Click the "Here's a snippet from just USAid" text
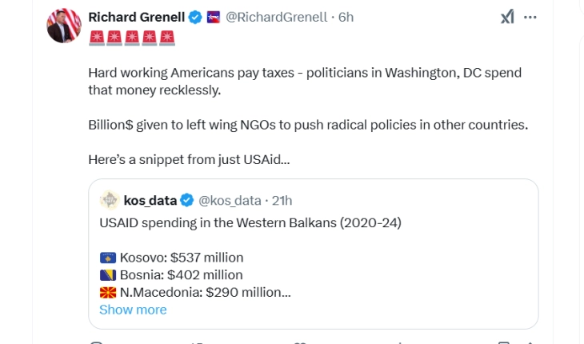 tap(189, 159)
